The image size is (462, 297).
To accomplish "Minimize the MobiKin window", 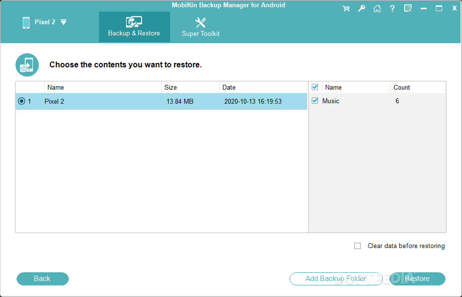I will tap(424, 9).
